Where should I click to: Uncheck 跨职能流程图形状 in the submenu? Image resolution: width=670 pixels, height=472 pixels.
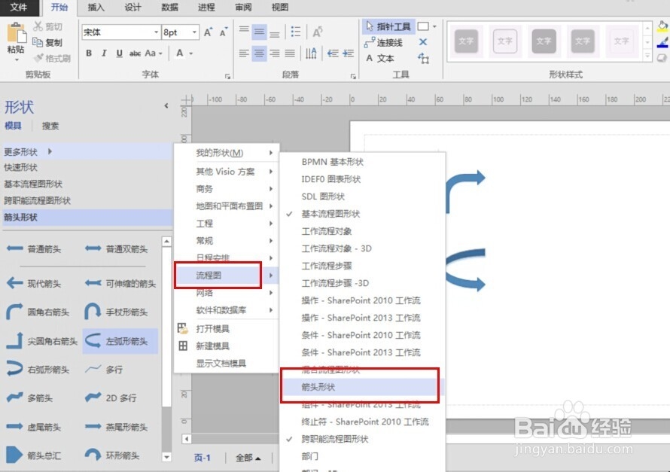362,439
